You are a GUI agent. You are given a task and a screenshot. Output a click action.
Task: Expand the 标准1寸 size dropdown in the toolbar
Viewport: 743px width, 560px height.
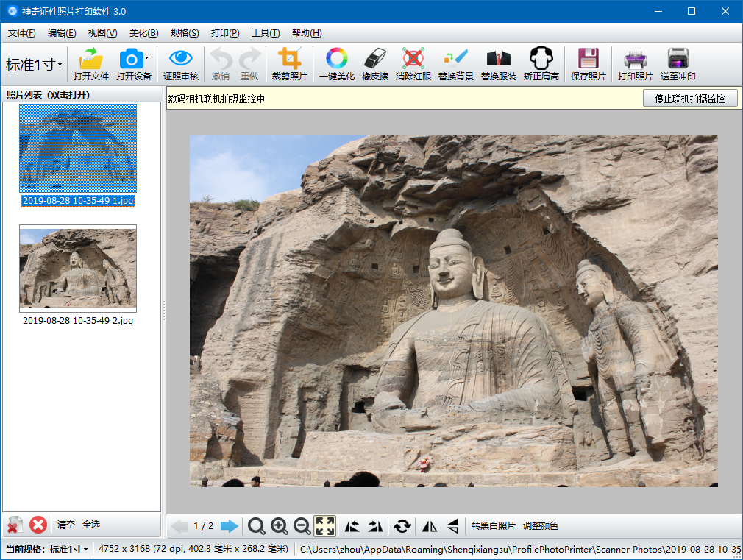(x=34, y=65)
